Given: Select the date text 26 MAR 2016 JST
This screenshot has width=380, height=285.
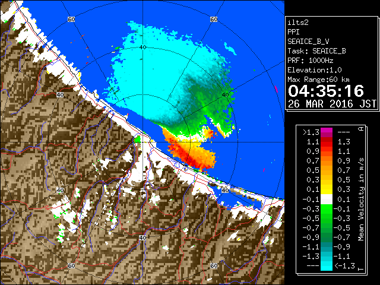Looking at the screenshot, I should pos(332,104).
